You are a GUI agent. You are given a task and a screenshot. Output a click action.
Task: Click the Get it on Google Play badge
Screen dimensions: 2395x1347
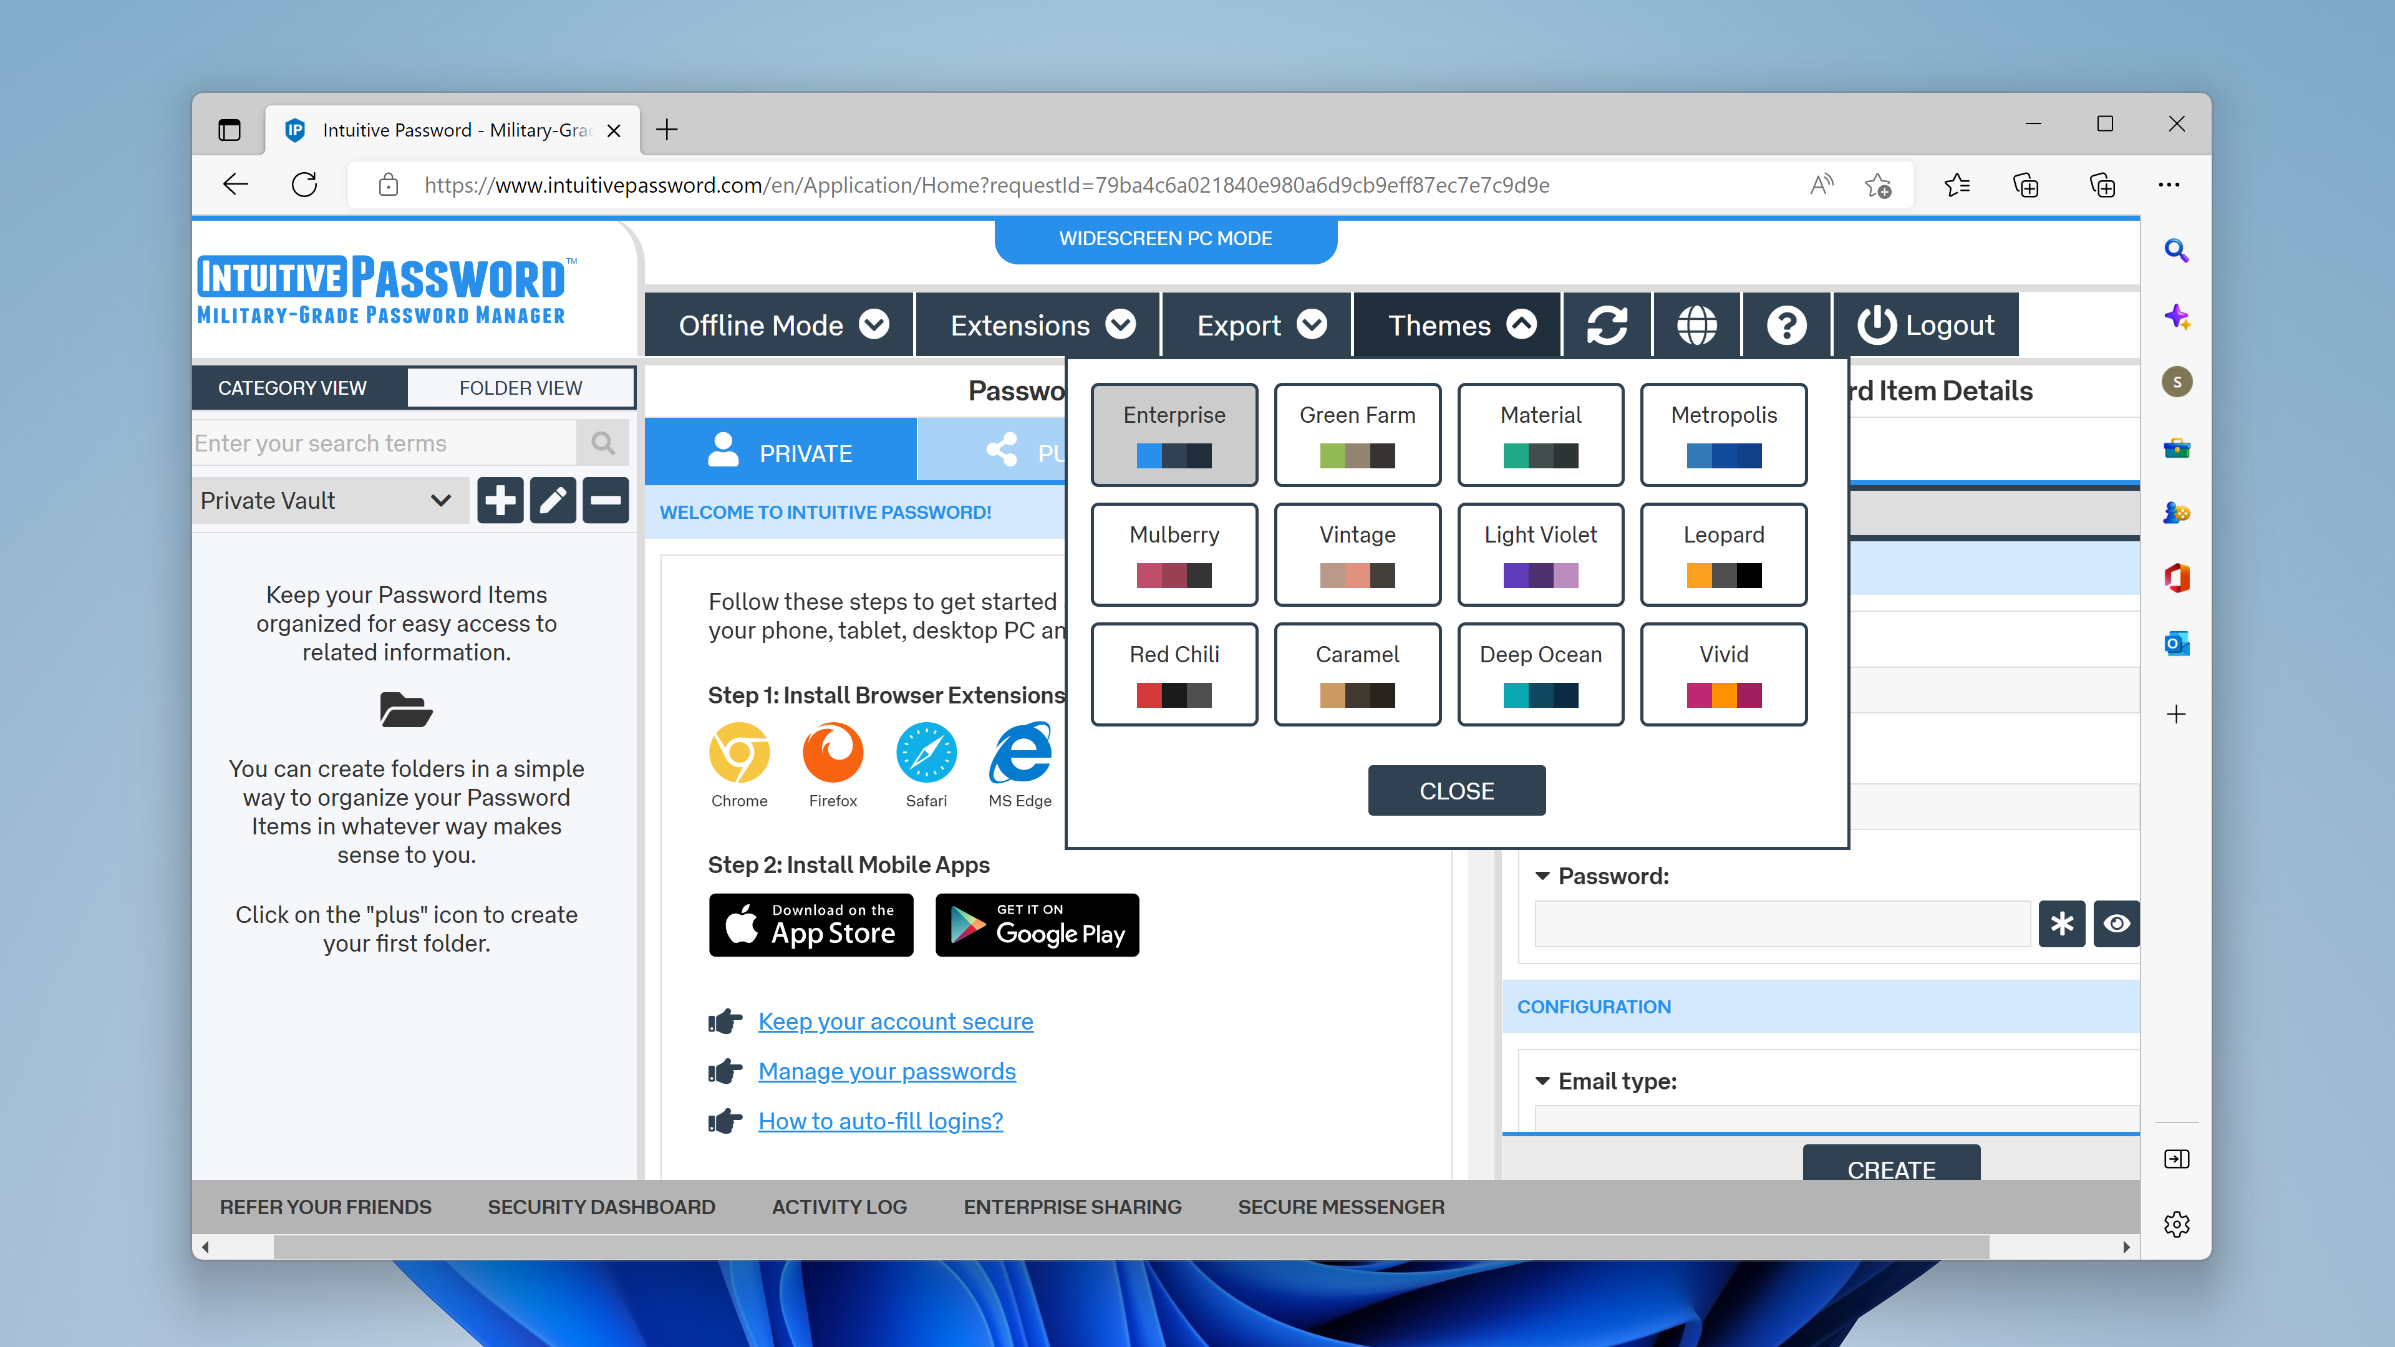tap(1037, 925)
